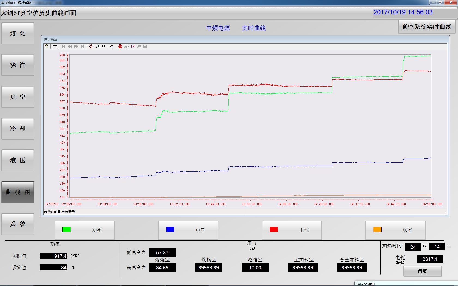This screenshot has height=286, width=458.
Task: Open the trend help icon
Action: (x=47, y=47)
